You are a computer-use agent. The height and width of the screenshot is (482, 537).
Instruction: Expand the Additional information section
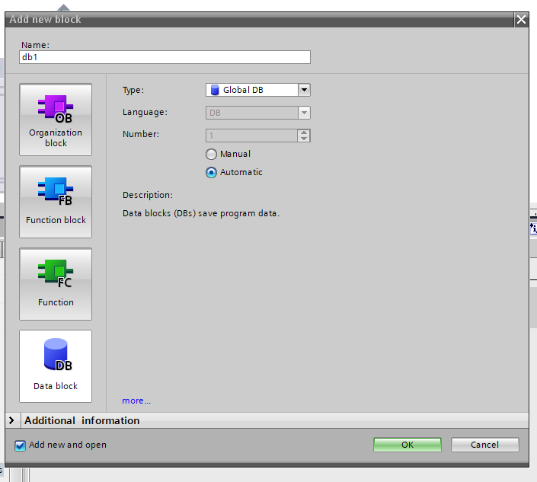[11, 420]
